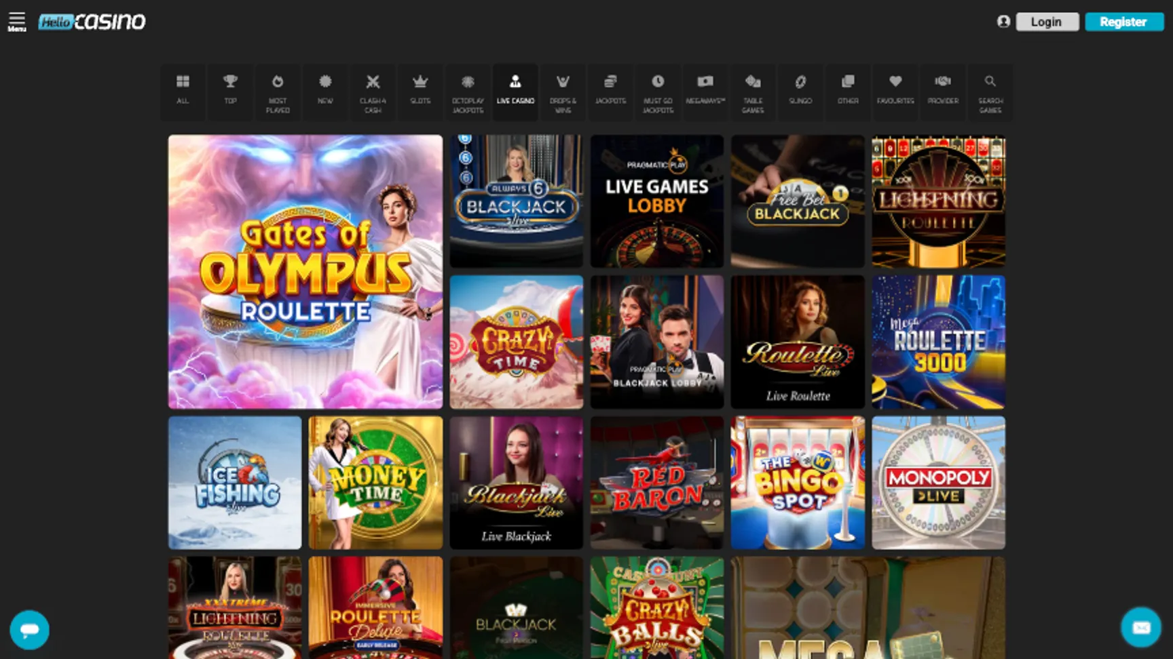1173x659 pixels.
Task: Open Always 6 Blackjack Live game
Action: click(516, 201)
